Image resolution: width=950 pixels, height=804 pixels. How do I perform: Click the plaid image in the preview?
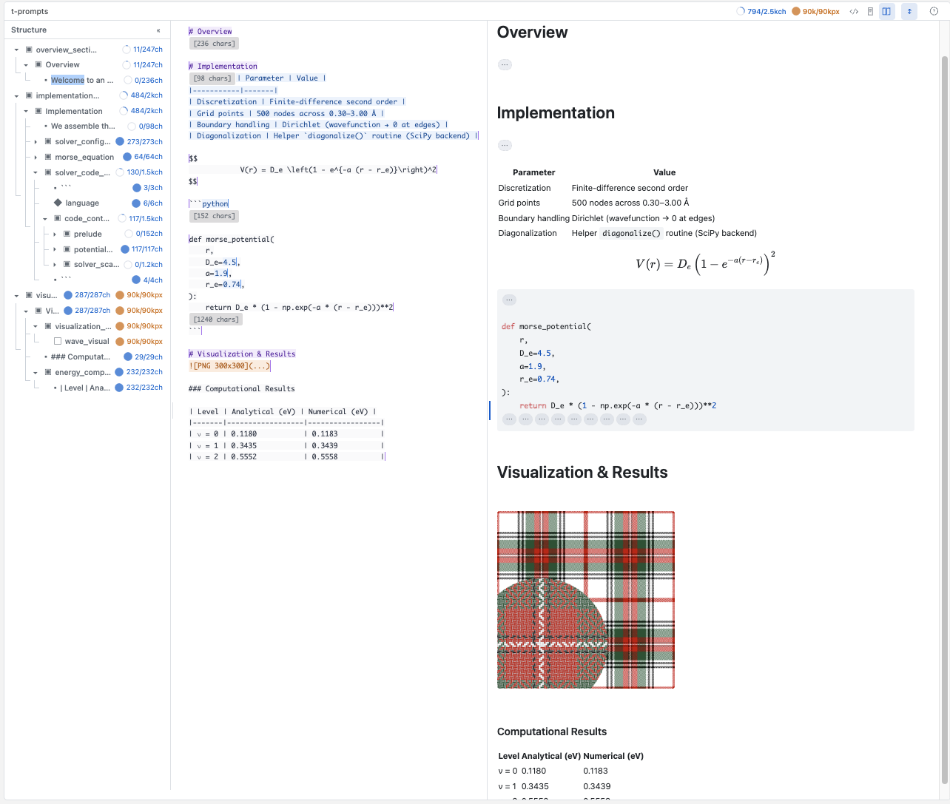tap(585, 600)
